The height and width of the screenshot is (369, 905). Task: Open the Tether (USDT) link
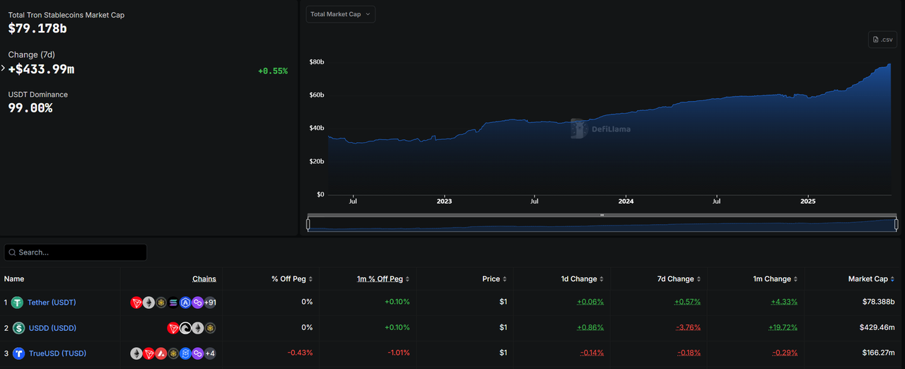52,303
